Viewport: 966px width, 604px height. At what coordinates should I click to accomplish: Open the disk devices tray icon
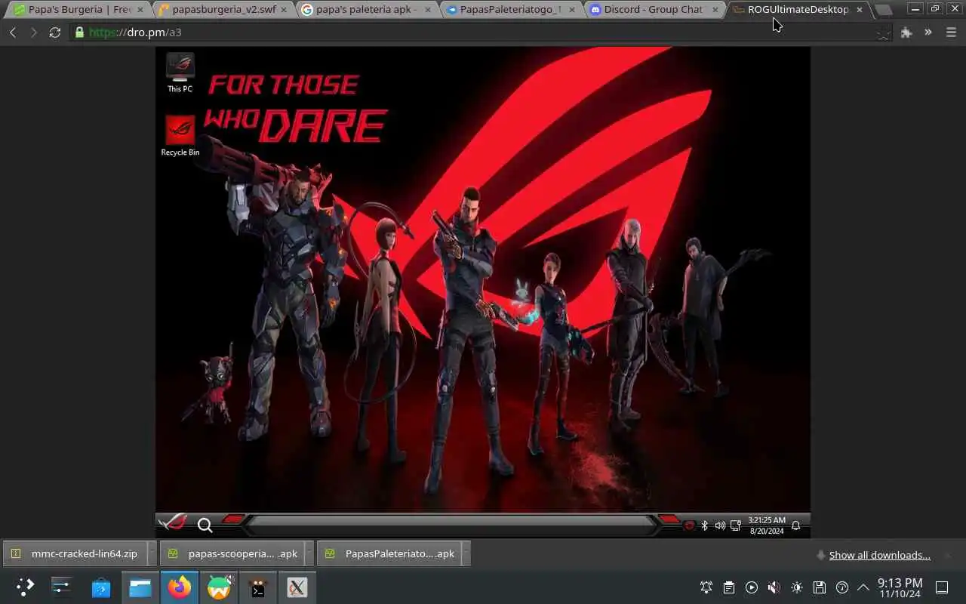pos(820,587)
